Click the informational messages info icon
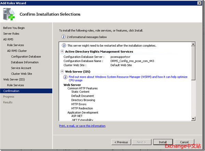This screenshot has height=151, width=205. [64, 37]
